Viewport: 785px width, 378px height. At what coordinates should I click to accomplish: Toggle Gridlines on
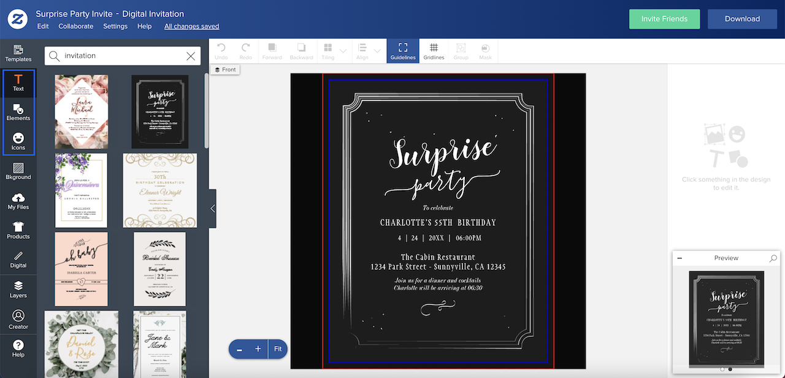click(434, 50)
